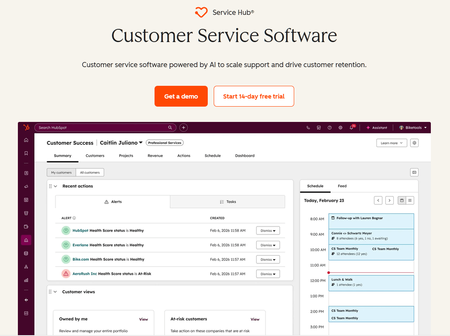Viewport: 450px width, 336px height.
Task: Click the Service Hub heart logo
Action: coord(201,12)
